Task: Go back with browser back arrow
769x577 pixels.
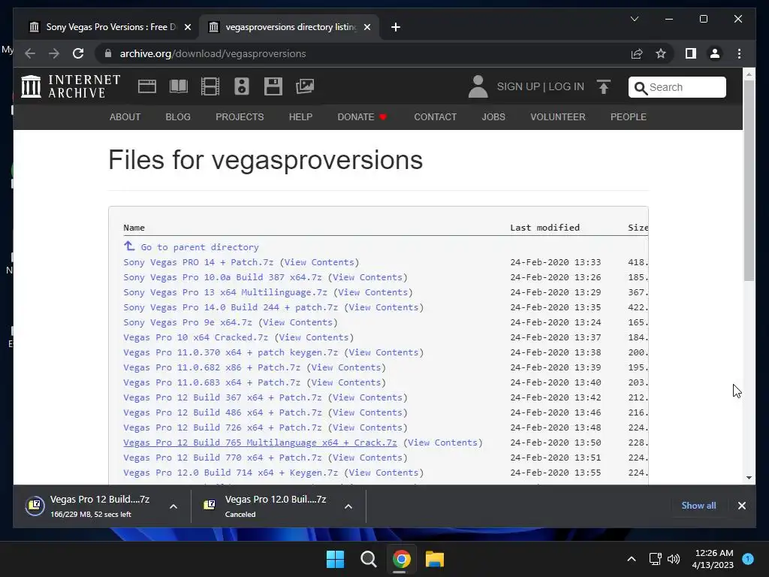Action: (30, 53)
